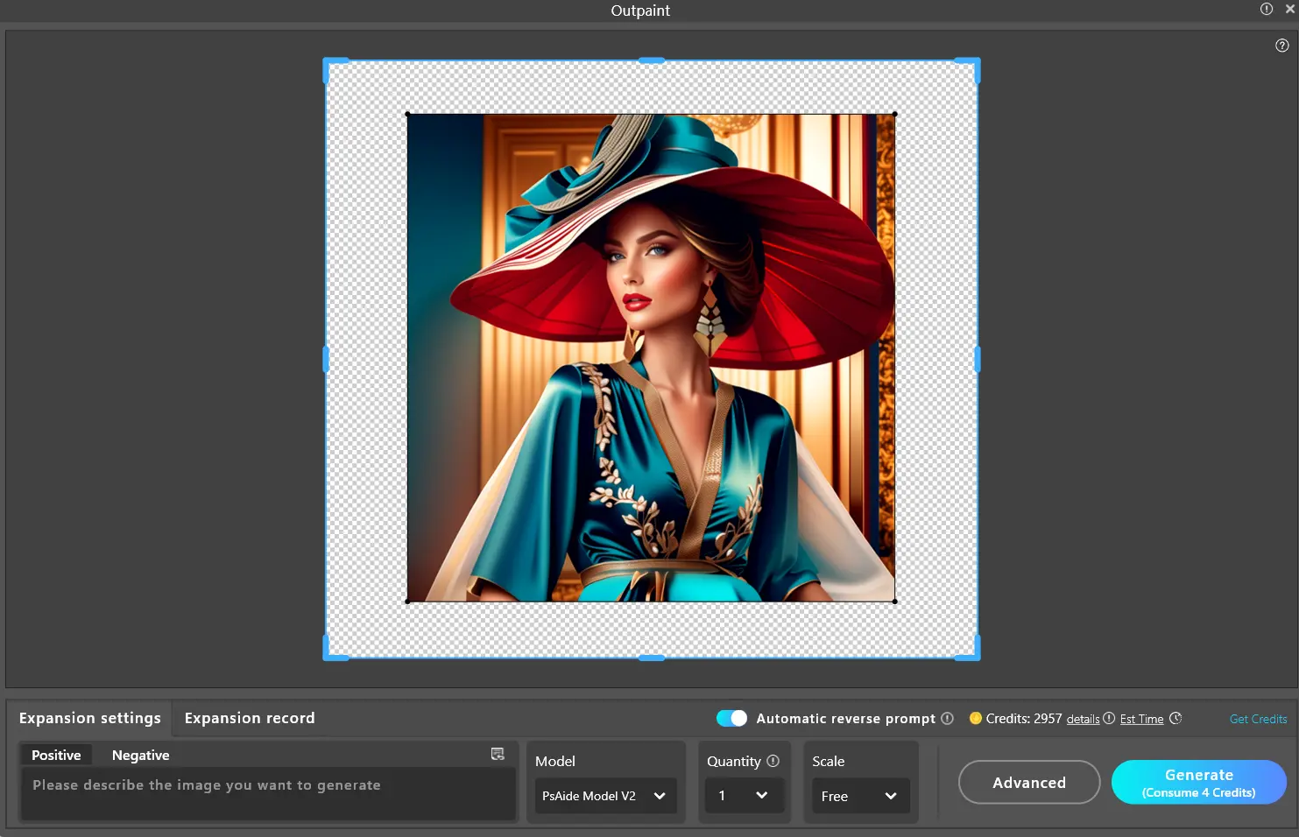
Task: Click the gold credits coin icon
Action: coord(975,718)
